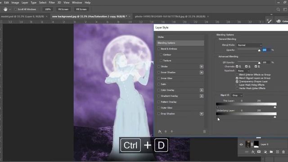Image resolution: width=288 pixels, height=162 pixels.
Task: Select the Hand tool icon in options bar
Action: [x=5, y=9]
